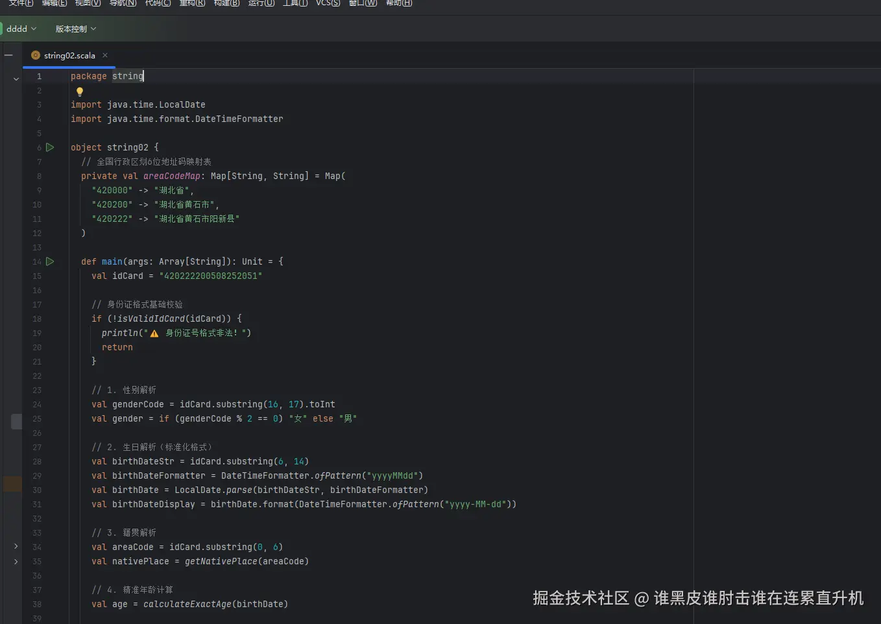Click line number 26 in gutter
Screen dimensions: 881x624
tap(37, 433)
